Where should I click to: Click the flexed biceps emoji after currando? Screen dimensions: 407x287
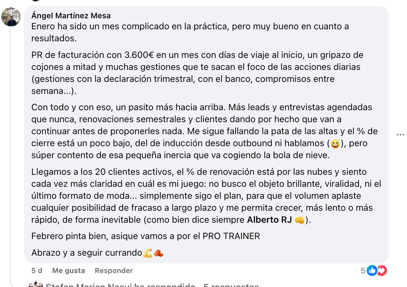click(x=147, y=253)
